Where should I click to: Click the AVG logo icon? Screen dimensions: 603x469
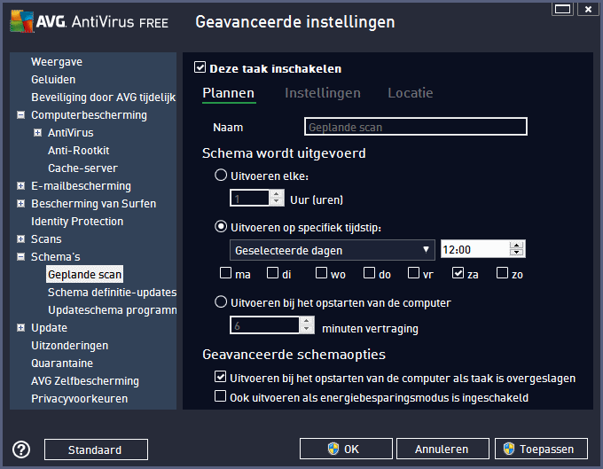coord(22,21)
